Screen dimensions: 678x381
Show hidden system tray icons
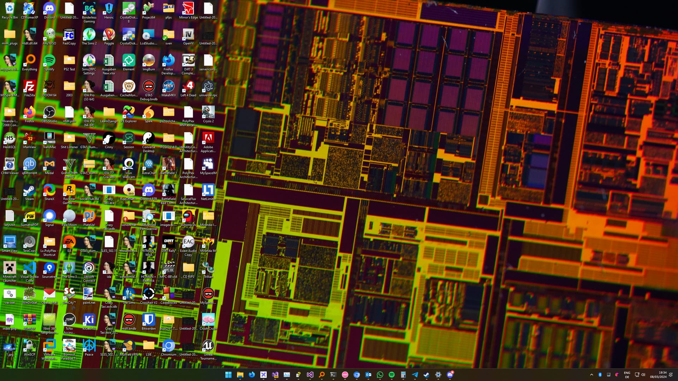tap(591, 375)
